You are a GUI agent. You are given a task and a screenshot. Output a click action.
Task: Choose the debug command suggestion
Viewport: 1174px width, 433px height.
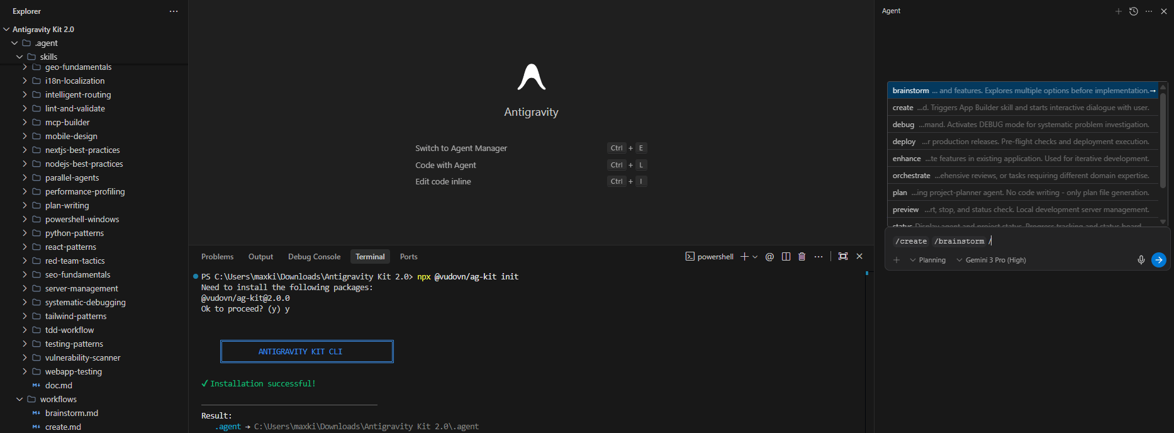[1023, 125]
